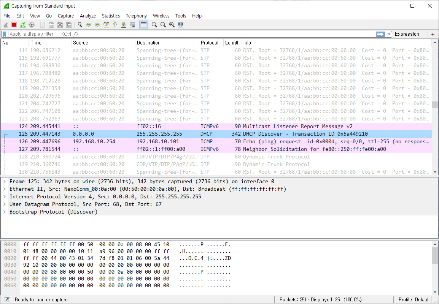Toggle auto-scroll during live capture
Image resolution: width=439 pixels, height=304 pixels.
tap(132, 25)
